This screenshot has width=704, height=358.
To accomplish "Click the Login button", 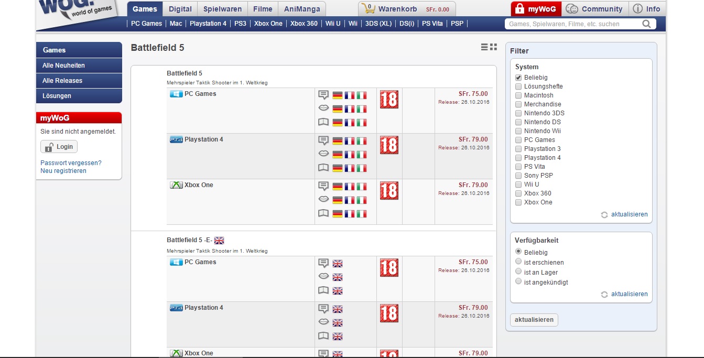I will [x=59, y=147].
